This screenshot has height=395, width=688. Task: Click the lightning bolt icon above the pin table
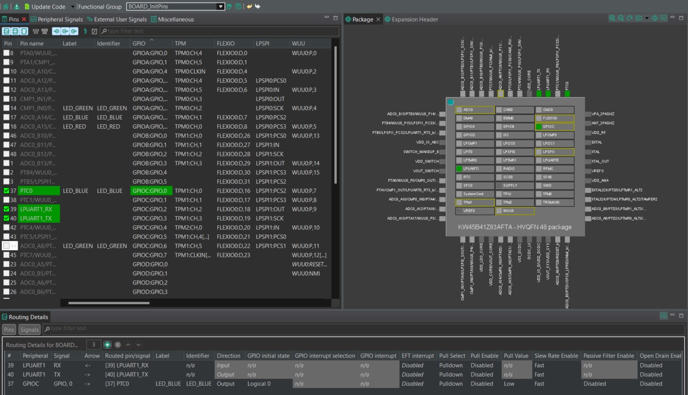[x=85, y=31]
